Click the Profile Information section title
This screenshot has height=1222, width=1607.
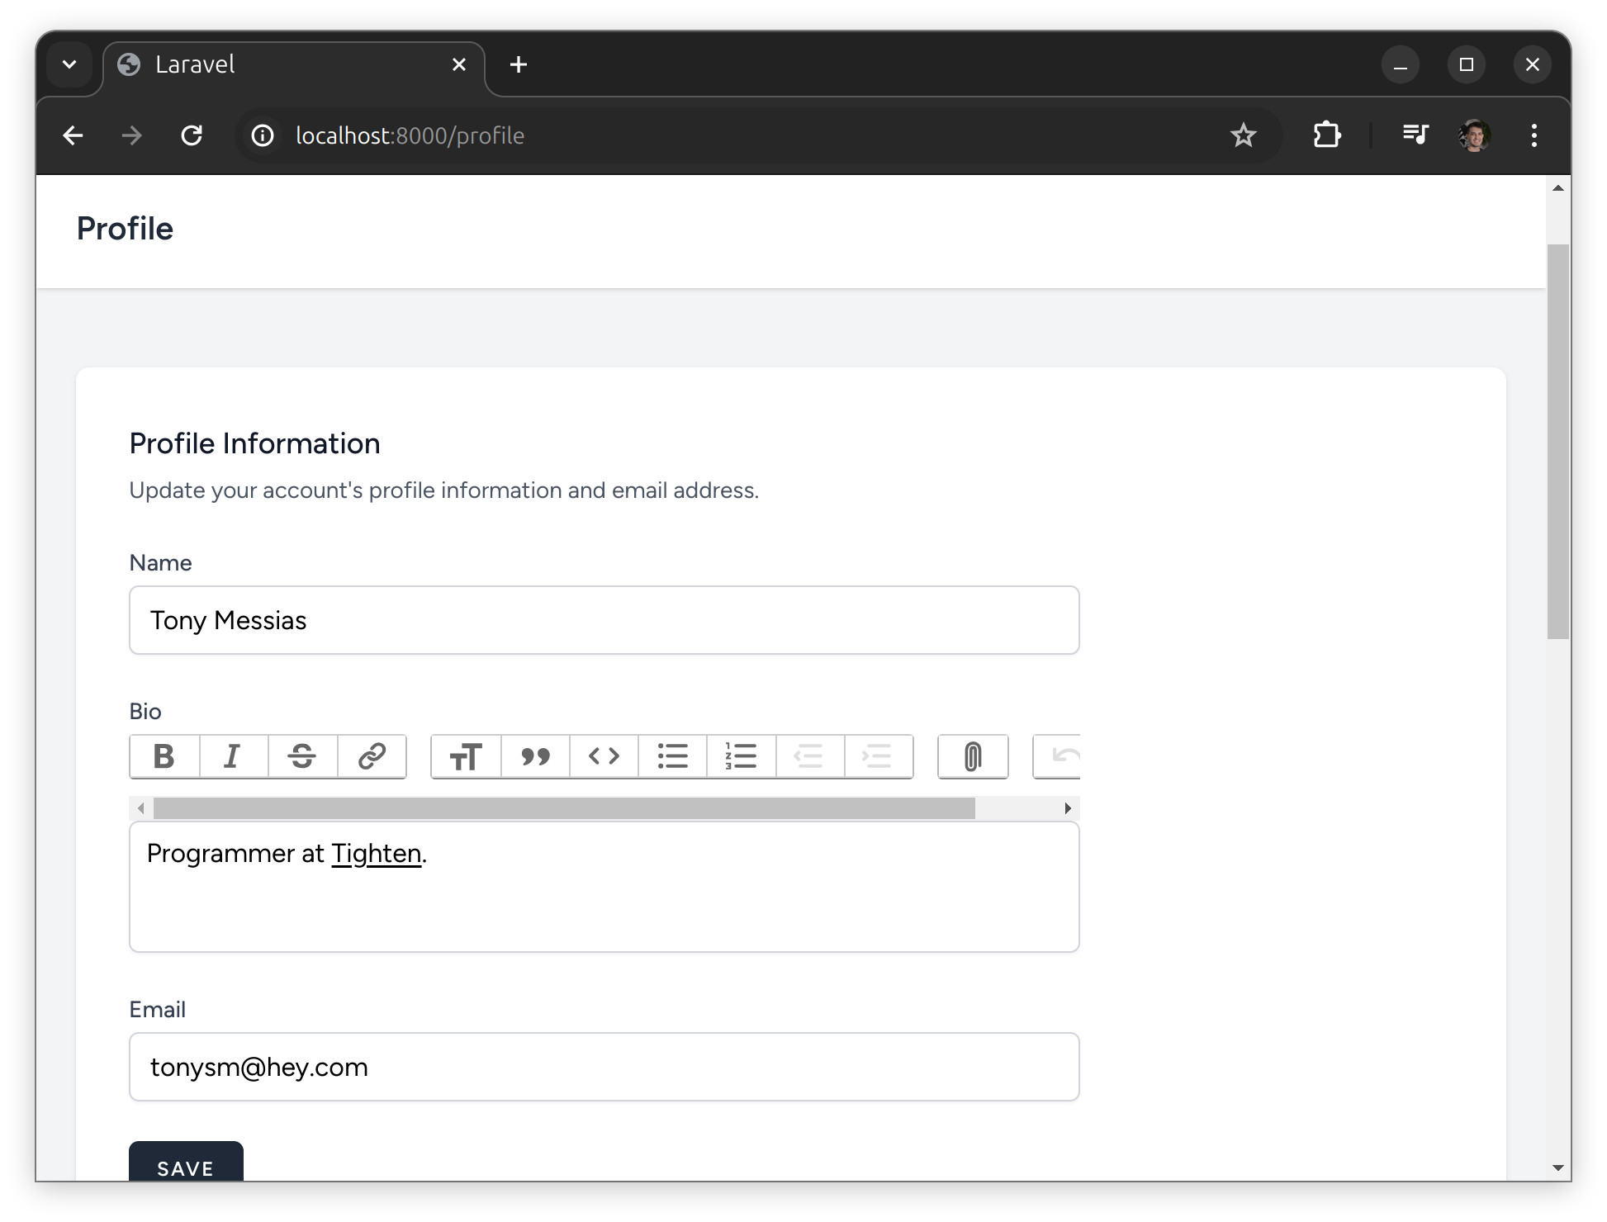click(x=254, y=443)
